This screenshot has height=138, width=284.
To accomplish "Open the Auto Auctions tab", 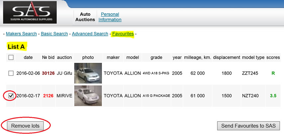I will pos(85,17).
